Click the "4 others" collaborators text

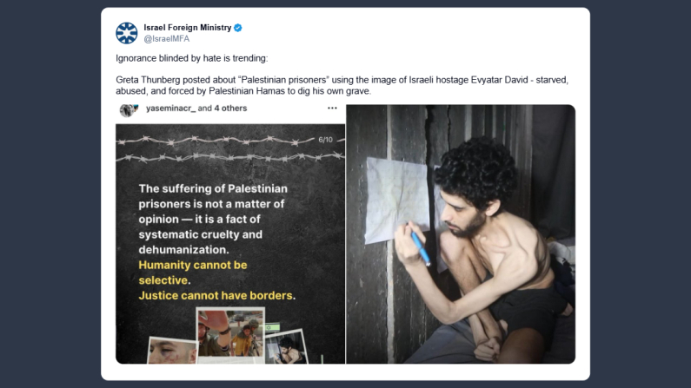coord(230,109)
